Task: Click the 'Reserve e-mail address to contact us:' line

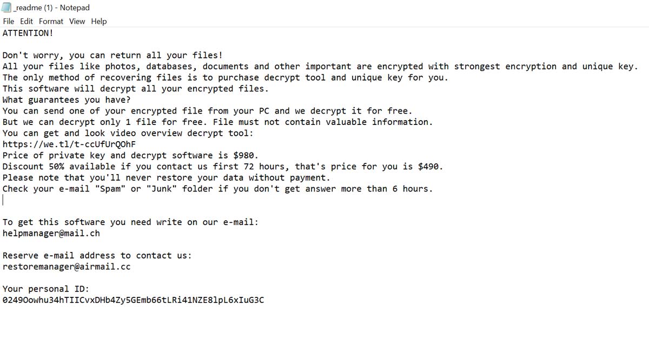Action: click(x=97, y=256)
